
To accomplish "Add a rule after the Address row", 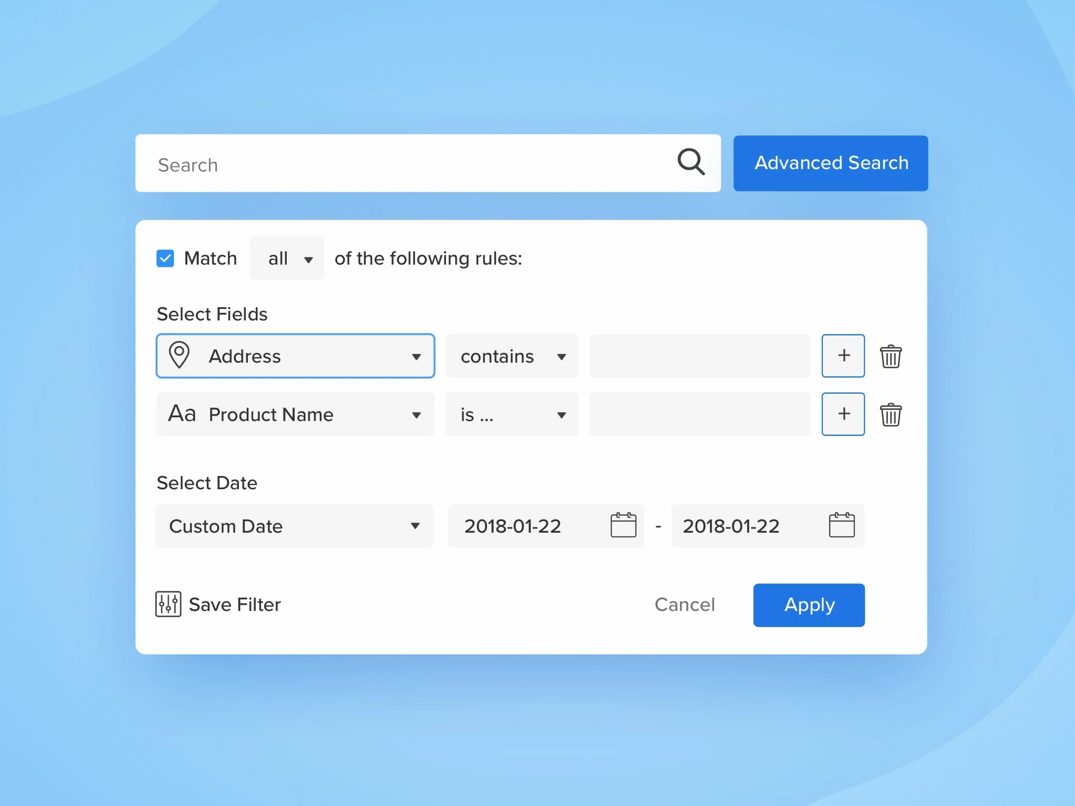I will (x=843, y=356).
